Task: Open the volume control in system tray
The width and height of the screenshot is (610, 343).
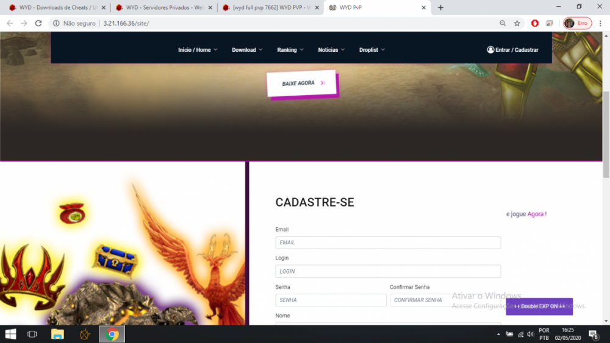Action: (530, 334)
